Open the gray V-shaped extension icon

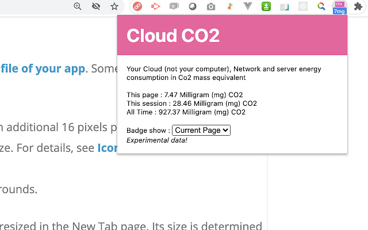click(x=248, y=6)
